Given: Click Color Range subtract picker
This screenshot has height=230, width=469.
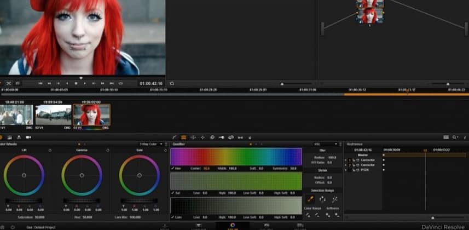Looking at the screenshot, I should click(317, 215).
